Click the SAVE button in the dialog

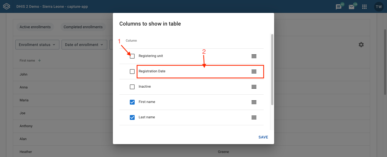(263, 137)
